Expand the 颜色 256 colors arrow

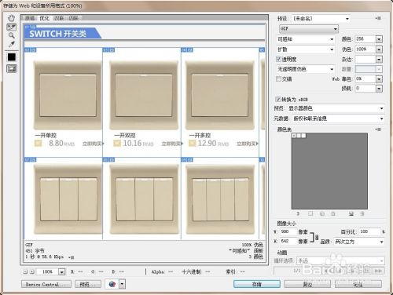[x=379, y=39]
